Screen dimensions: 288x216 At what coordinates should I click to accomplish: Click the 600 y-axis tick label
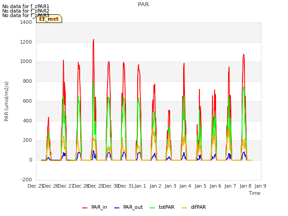click(27, 101)
